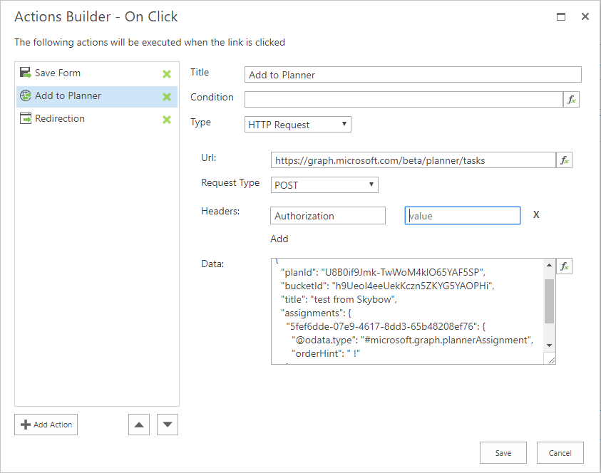Open expression builder for Data field
The height and width of the screenshot is (473, 601).
(x=564, y=266)
